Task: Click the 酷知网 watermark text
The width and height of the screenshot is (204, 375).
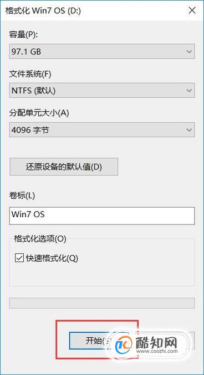Action: [156, 341]
